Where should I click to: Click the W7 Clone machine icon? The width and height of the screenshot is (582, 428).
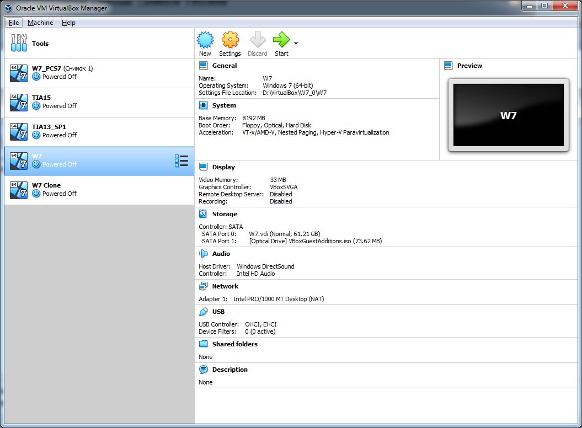tap(19, 190)
